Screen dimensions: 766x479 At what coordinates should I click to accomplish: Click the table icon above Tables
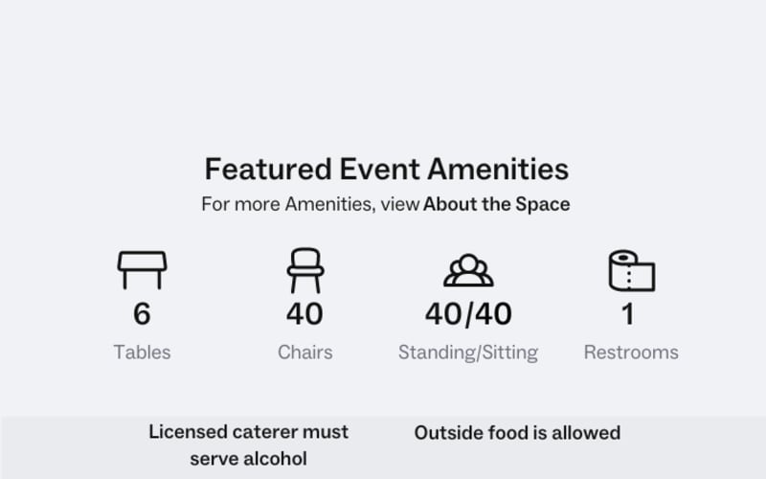(x=142, y=270)
